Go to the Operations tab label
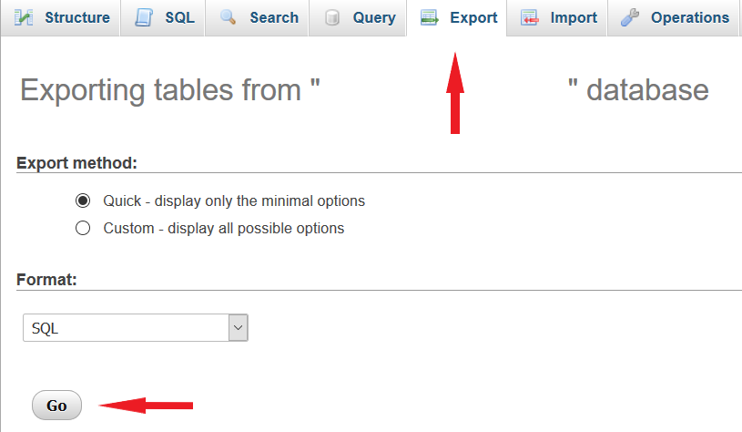The image size is (742, 432). (690, 17)
